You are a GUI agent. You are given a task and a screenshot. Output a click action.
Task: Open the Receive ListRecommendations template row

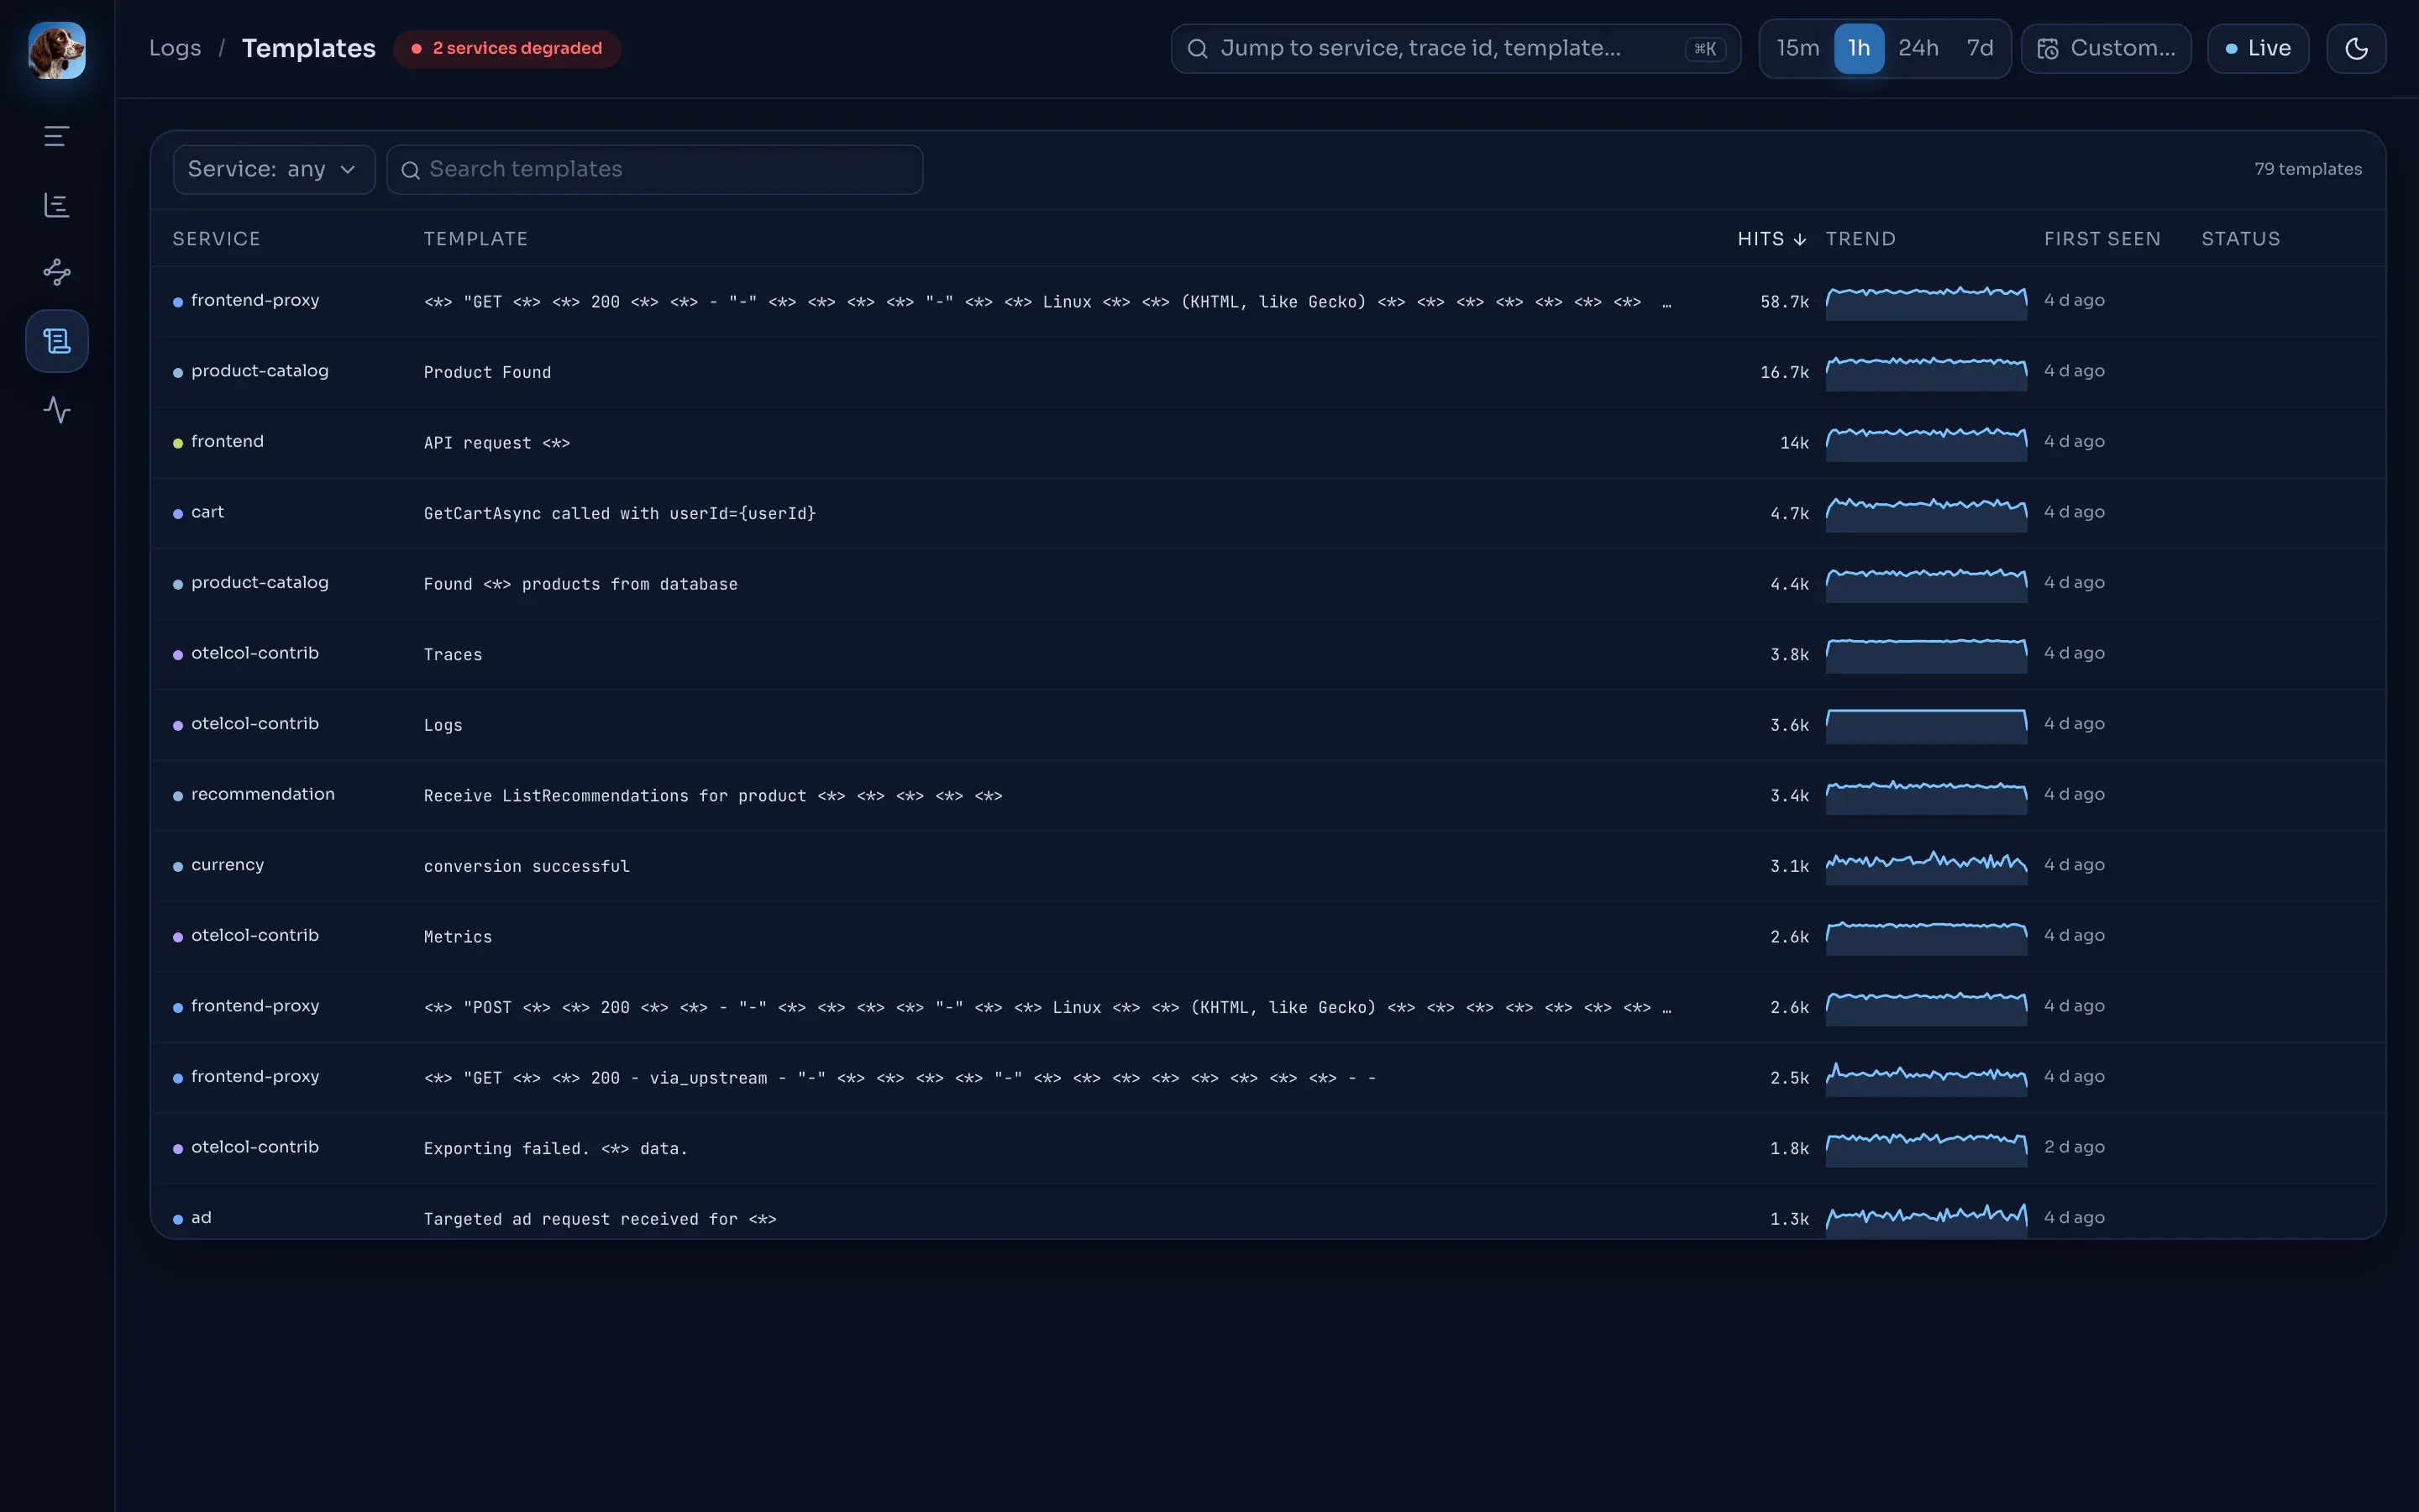pos(1267,795)
